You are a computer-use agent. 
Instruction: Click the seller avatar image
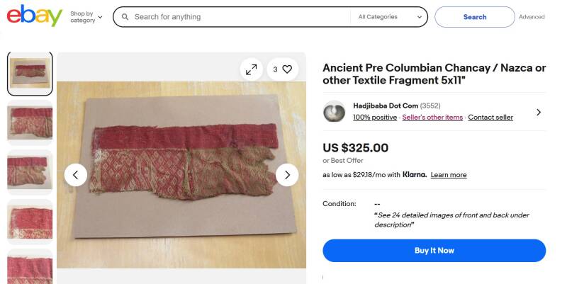click(x=334, y=112)
